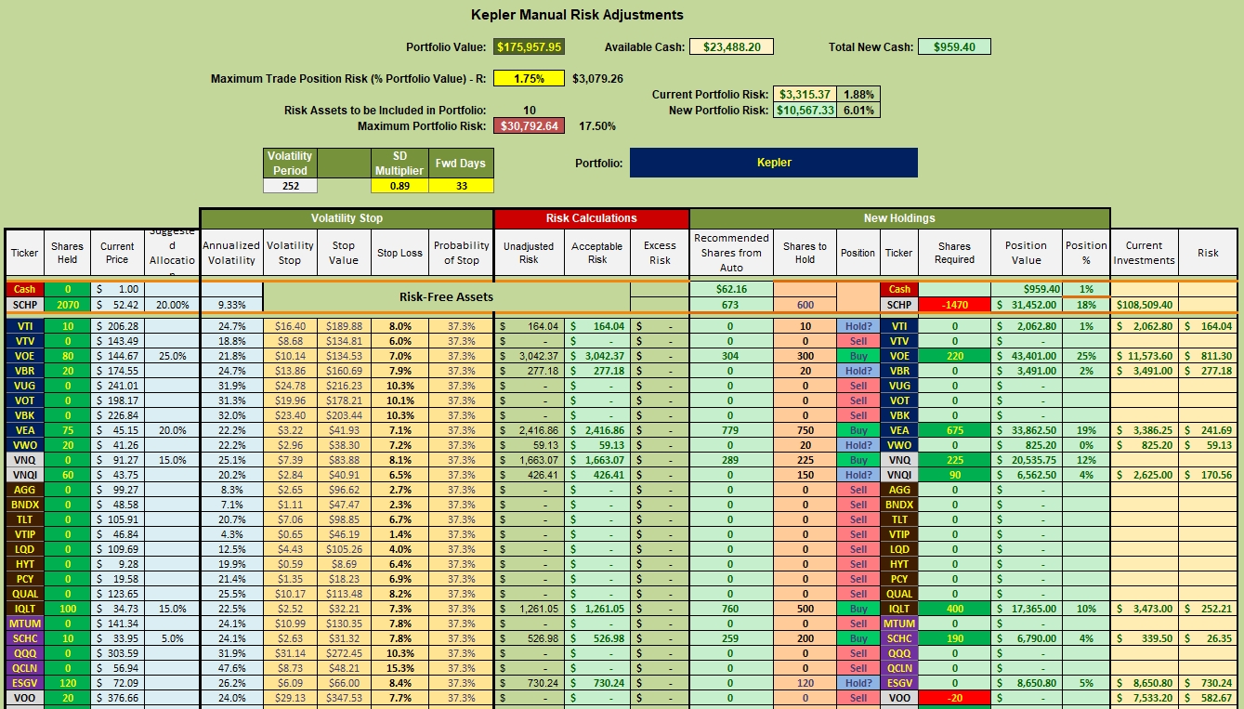The width and height of the screenshot is (1244, 709).
Task: Select the Portfolio Value cell $175,957.95
Action: click(529, 47)
